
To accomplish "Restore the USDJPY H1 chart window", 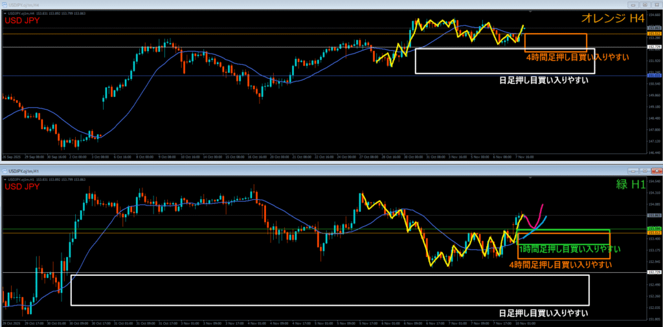I will point(644,171).
